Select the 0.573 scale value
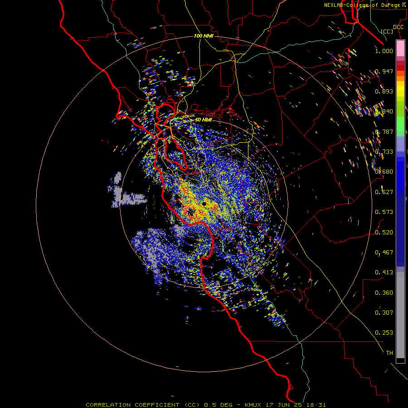Image resolution: width=408 pixels, height=408 pixels. coord(384,212)
